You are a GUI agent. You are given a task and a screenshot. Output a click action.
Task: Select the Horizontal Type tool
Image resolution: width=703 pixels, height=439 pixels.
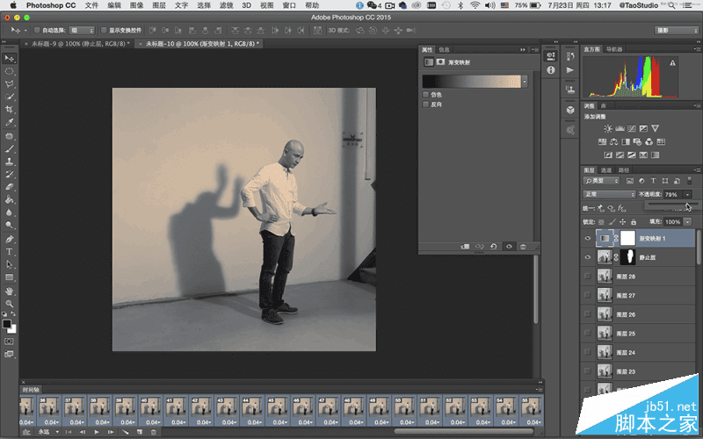point(10,250)
